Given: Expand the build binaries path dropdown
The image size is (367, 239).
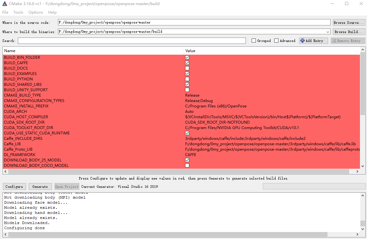Looking at the screenshot, I should click(x=328, y=31).
